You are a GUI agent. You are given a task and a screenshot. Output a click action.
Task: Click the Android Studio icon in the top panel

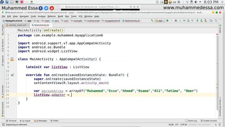[x=32, y=2]
